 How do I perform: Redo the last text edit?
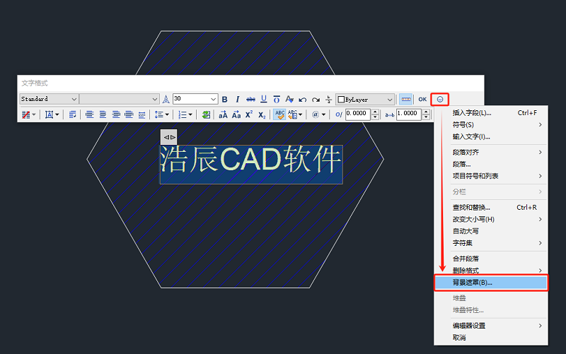tap(316, 100)
